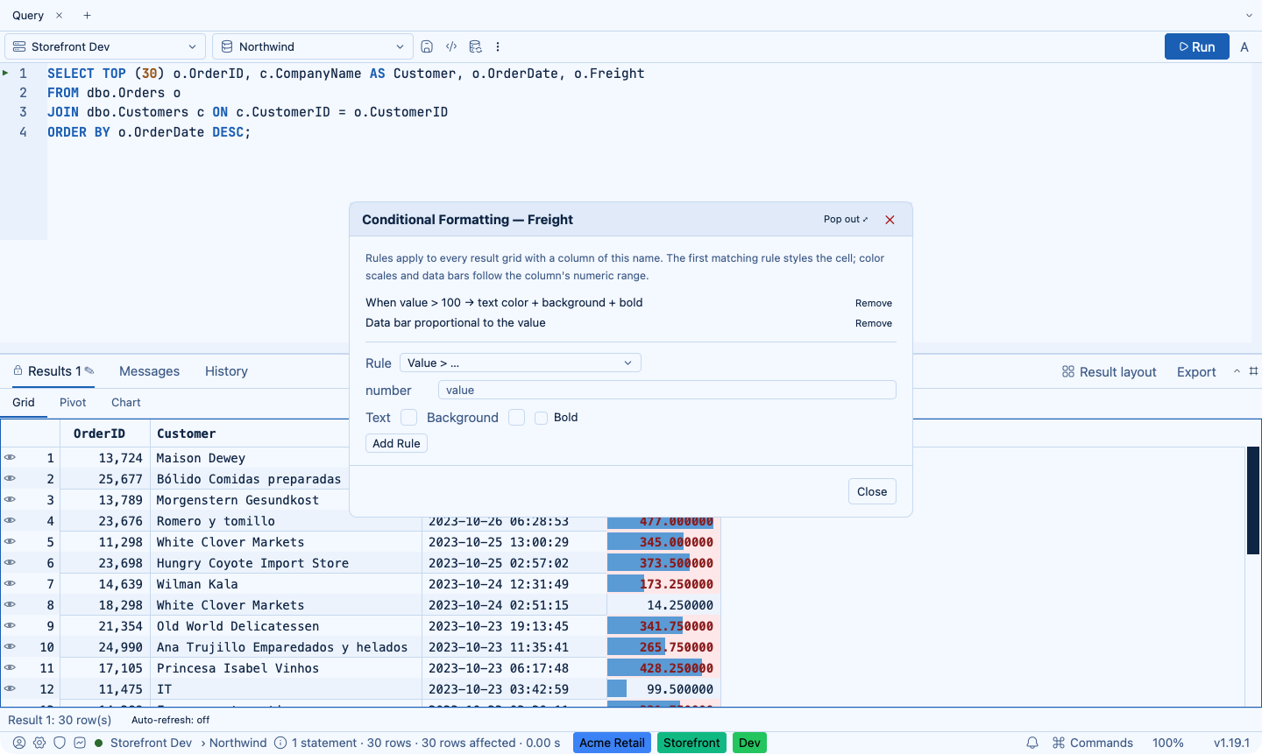
Task: Open the Rule type dropdown 'Value > ...'
Action: point(521,363)
